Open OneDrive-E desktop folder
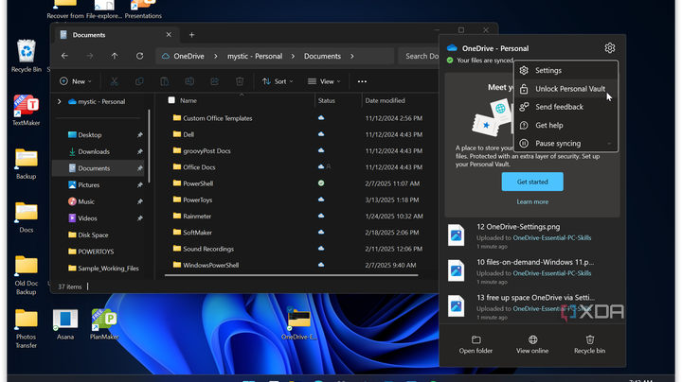The height and width of the screenshot is (382, 682). (x=298, y=323)
